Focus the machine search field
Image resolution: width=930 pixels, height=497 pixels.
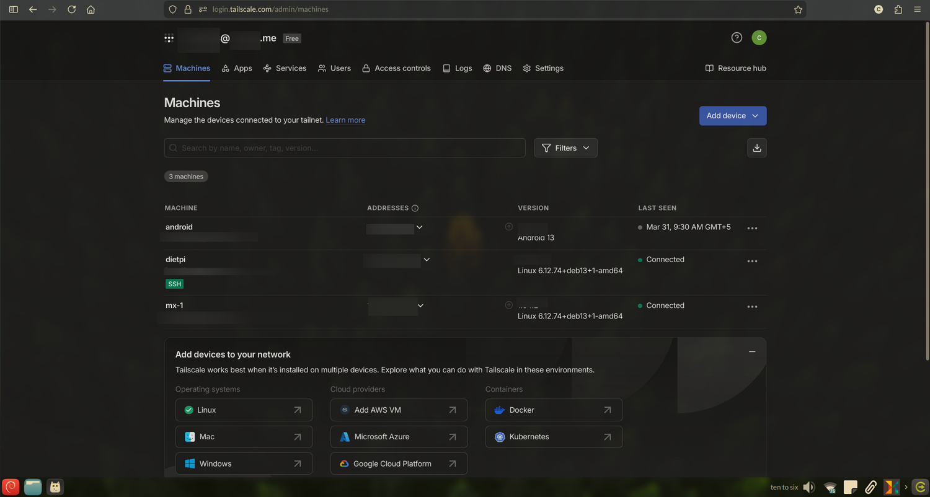coord(345,148)
